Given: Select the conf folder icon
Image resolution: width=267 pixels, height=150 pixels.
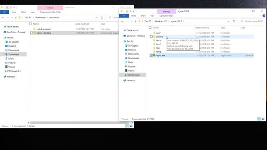Looking at the screenshot, I should (x=154, y=33).
